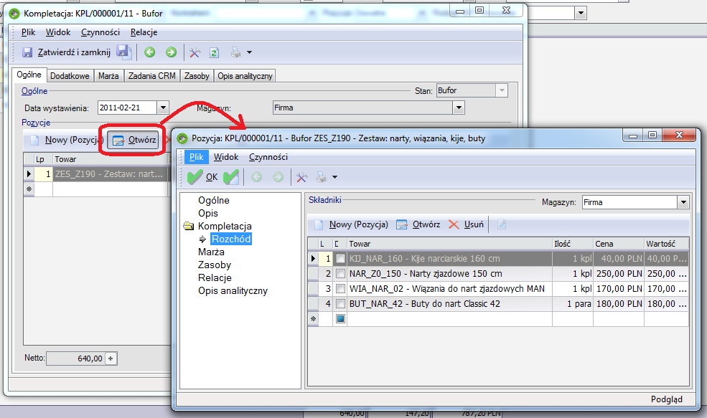This screenshot has width=707, height=418.
Task: Open the Data wystawienia date dropdown
Action: pyautogui.click(x=163, y=108)
